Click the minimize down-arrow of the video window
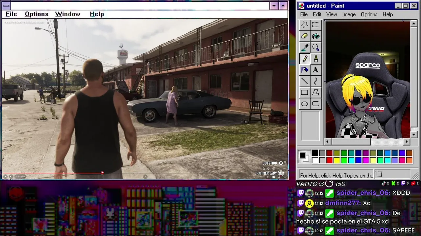This screenshot has width=421, height=236. click(x=274, y=6)
